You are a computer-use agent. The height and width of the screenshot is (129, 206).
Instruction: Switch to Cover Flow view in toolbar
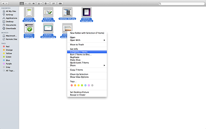pyautogui.click(x=34, y=3)
